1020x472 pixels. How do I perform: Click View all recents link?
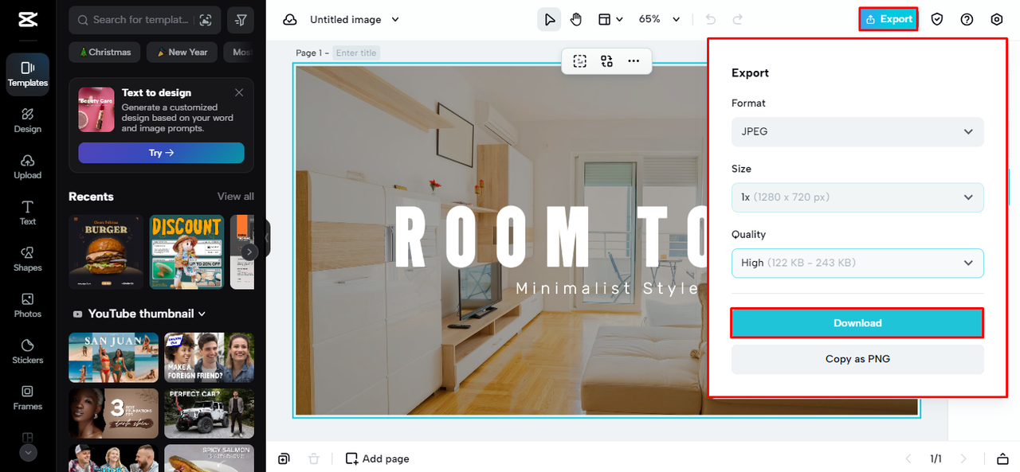coord(236,197)
